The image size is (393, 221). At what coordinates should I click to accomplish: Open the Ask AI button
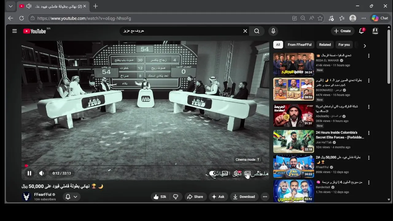pos(218,197)
